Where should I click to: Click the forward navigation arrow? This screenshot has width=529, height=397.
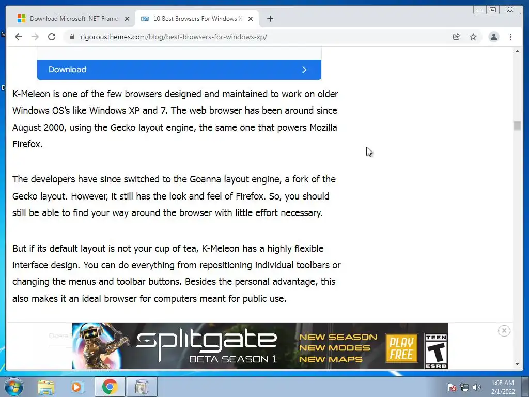[x=35, y=37]
